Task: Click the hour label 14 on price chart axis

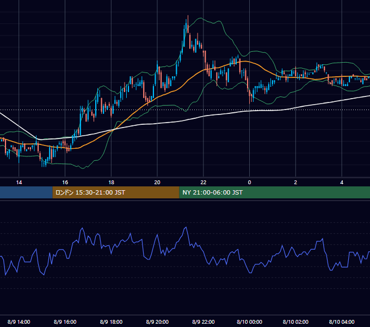Action: pos(19,183)
